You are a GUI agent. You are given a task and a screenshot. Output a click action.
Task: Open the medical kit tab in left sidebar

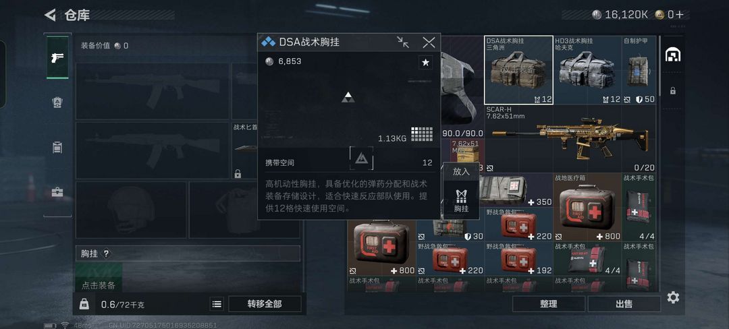pyautogui.click(x=57, y=192)
